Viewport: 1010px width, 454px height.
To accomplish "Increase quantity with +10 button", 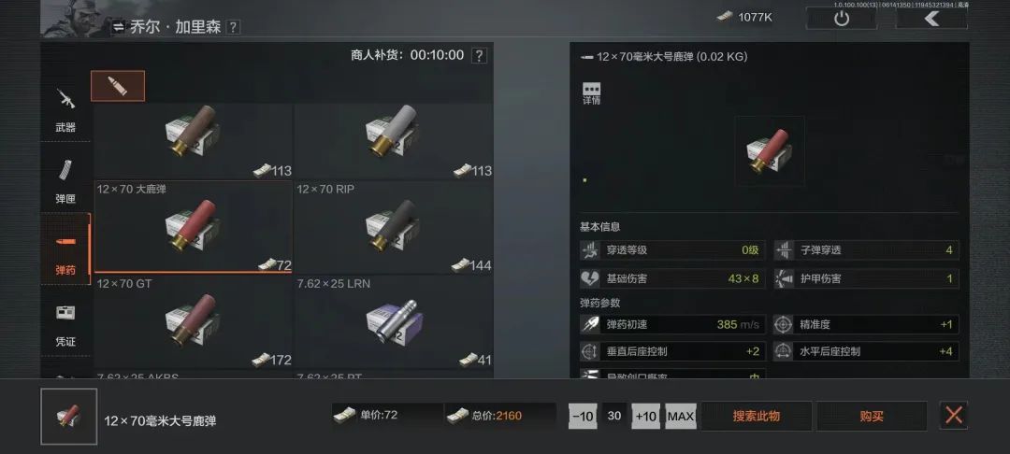I will [x=645, y=416].
